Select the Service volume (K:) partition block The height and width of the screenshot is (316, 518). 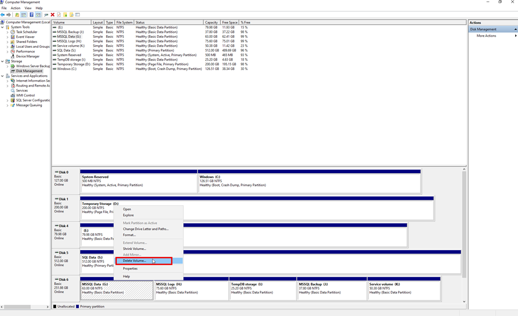pyautogui.click(x=404, y=288)
